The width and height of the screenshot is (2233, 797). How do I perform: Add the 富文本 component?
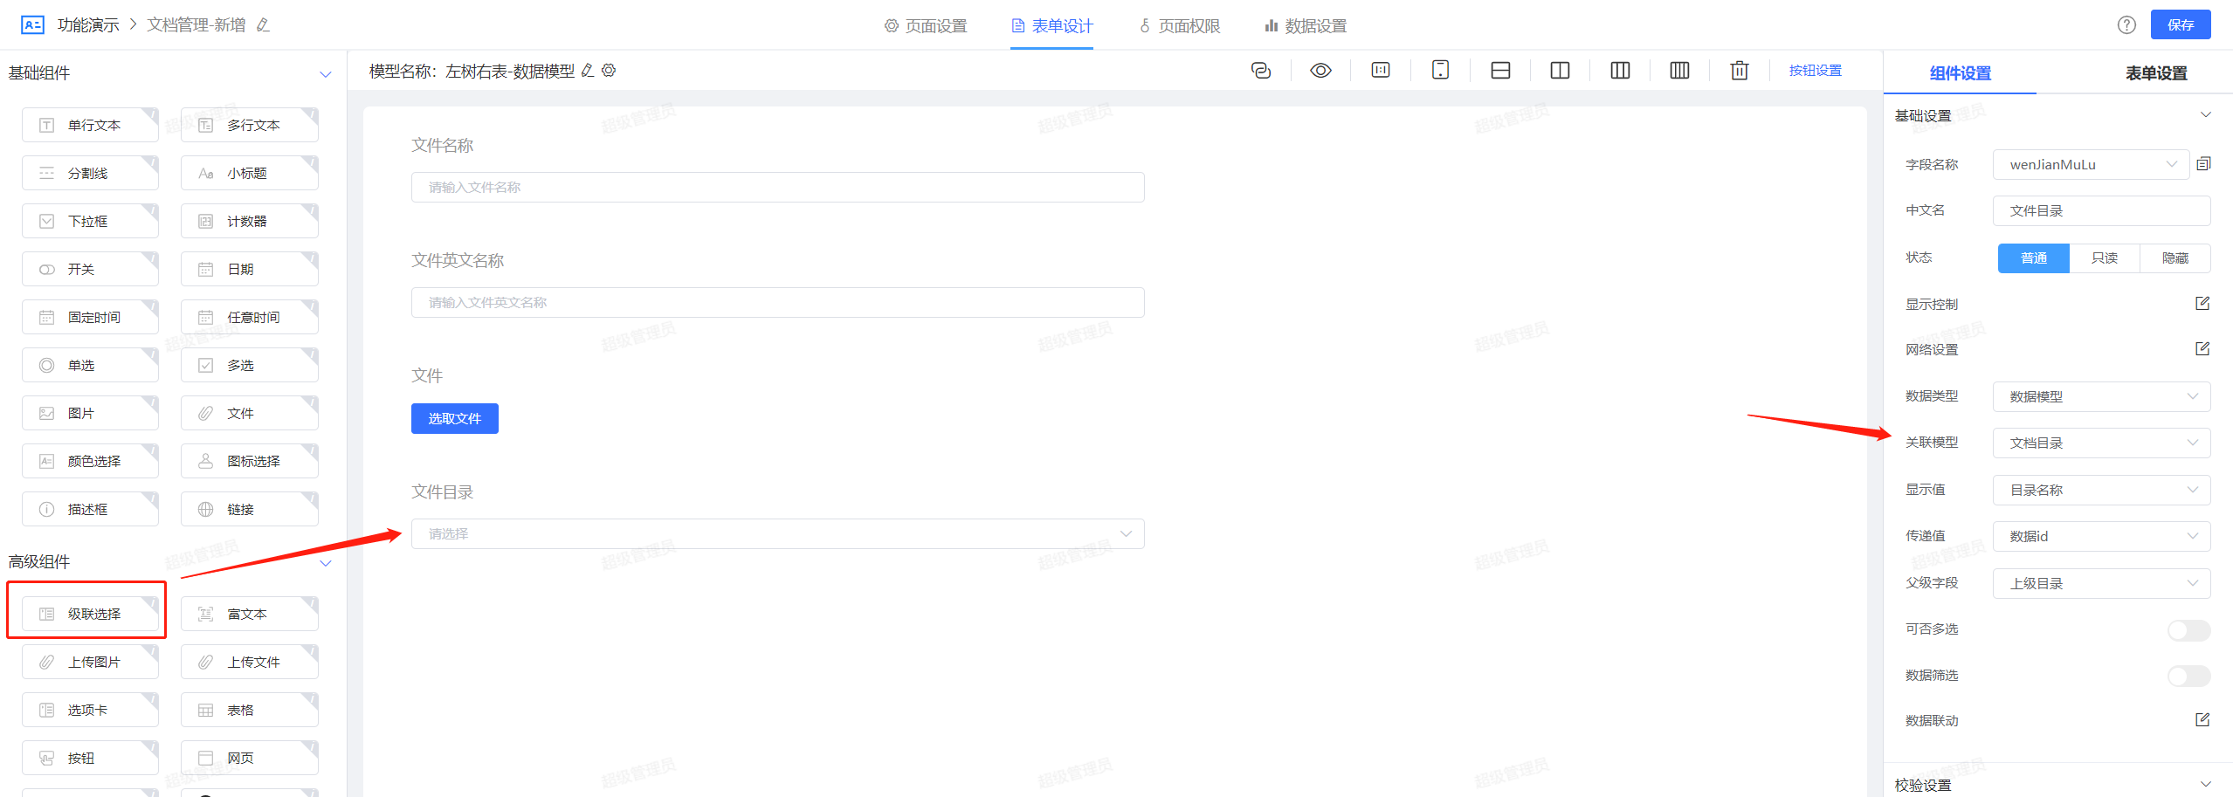coord(249,614)
